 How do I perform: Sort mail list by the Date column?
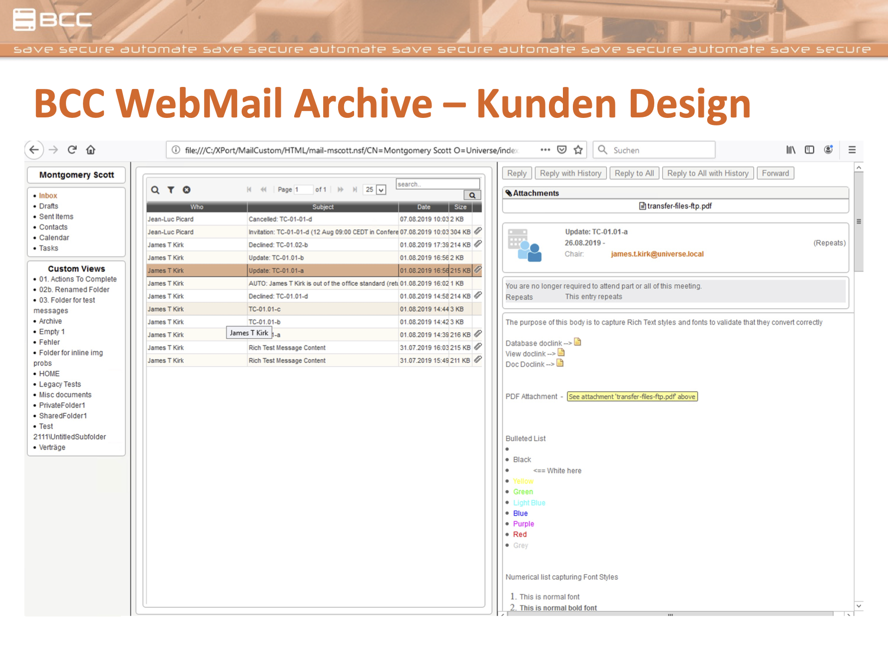(424, 207)
